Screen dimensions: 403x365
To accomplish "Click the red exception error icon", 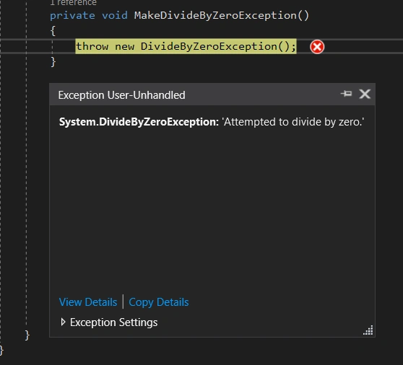I will coord(317,47).
